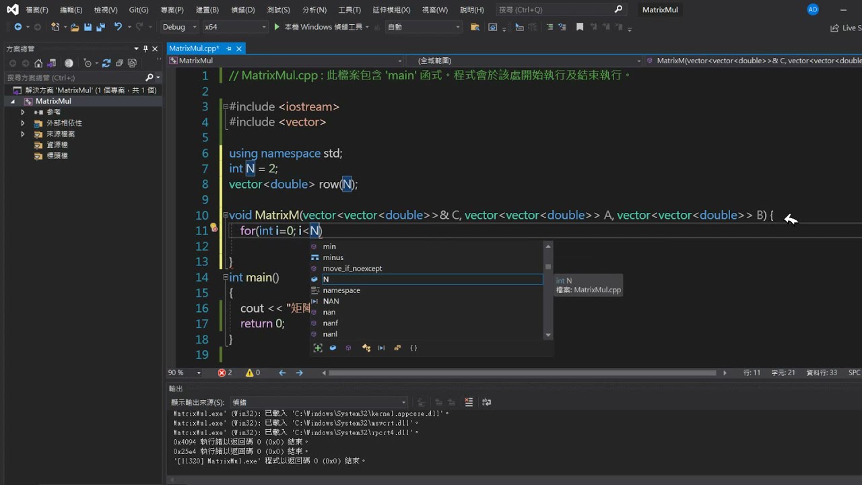
Task: Click the toolbar bookmark icon
Action: (580, 27)
